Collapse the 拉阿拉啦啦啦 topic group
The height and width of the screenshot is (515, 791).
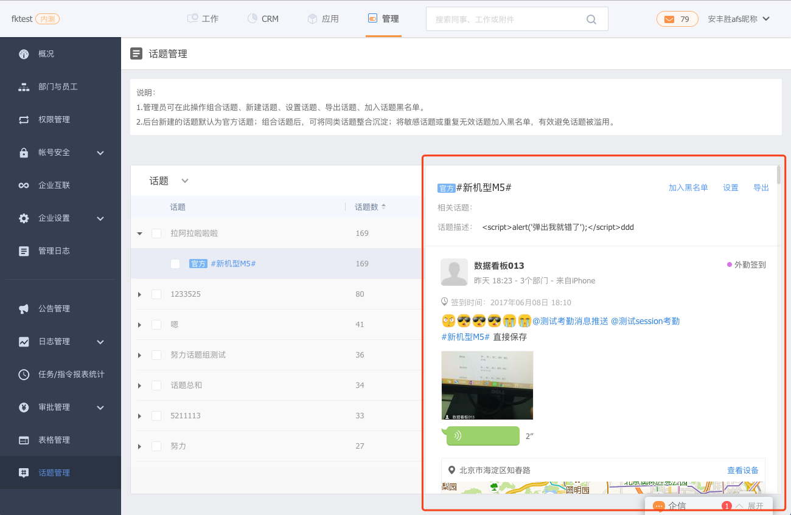coord(139,233)
